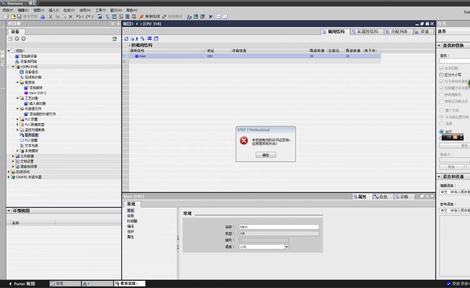Click back arrow icon in project tree
The height and width of the screenshot is (288, 470).
coord(17,39)
